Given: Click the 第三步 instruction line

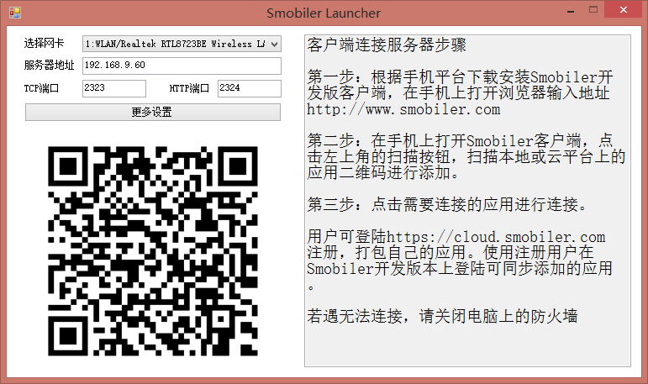Looking at the screenshot, I should (447, 205).
